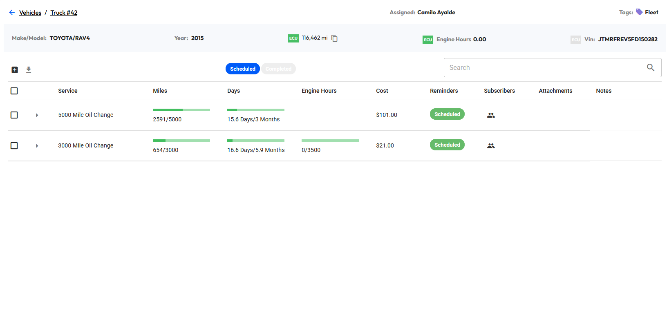
Task: Click the ECU badge beside odometer reading
Action: [x=293, y=38]
